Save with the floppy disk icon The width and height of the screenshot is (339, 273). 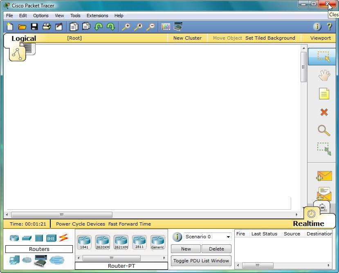(x=34, y=27)
